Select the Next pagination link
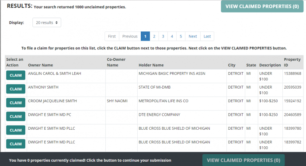 (193, 36)
